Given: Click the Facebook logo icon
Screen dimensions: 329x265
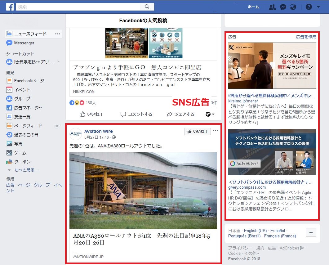Looking at the screenshot, I should [x=10, y=7].
